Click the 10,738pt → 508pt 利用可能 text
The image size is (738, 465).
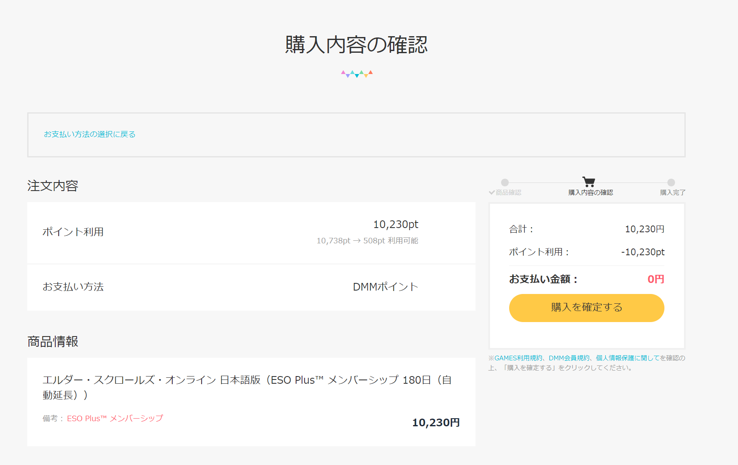367,241
